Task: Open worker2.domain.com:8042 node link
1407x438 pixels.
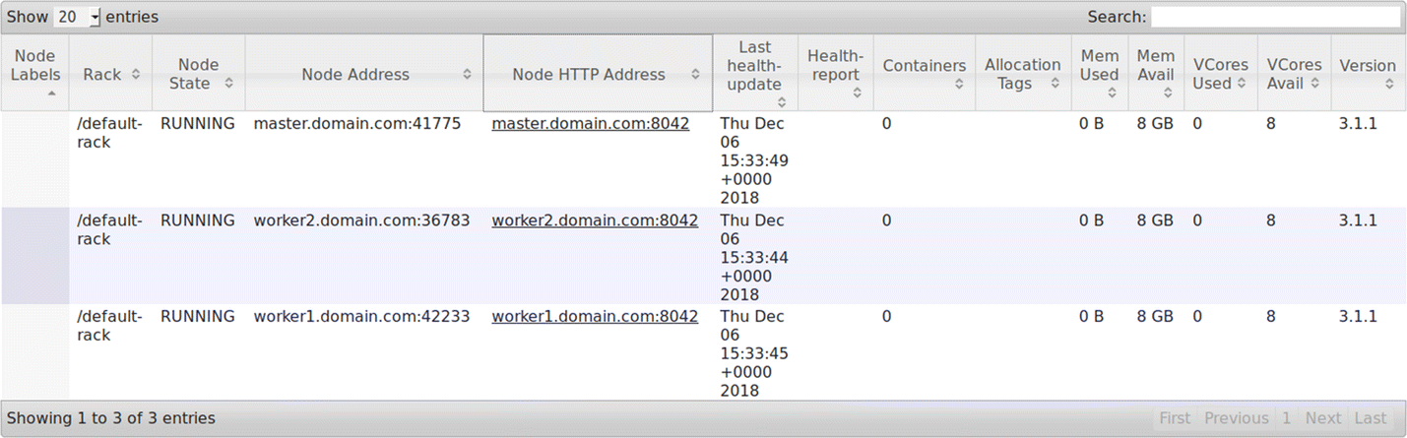Action: click(x=595, y=220)
